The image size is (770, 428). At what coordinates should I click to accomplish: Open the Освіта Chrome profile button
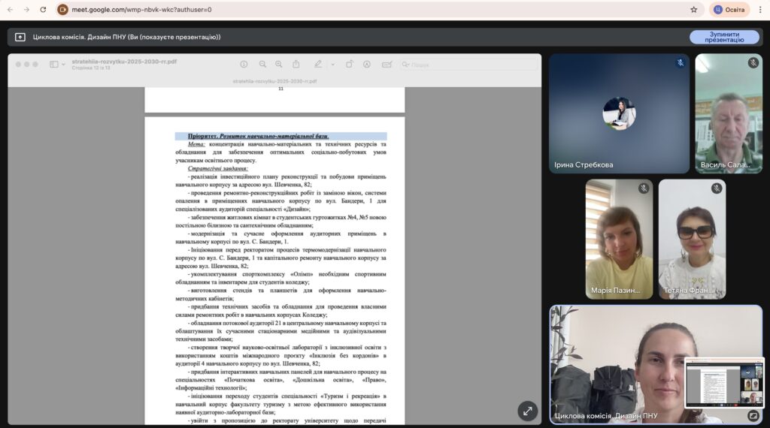tap(729, 9)
